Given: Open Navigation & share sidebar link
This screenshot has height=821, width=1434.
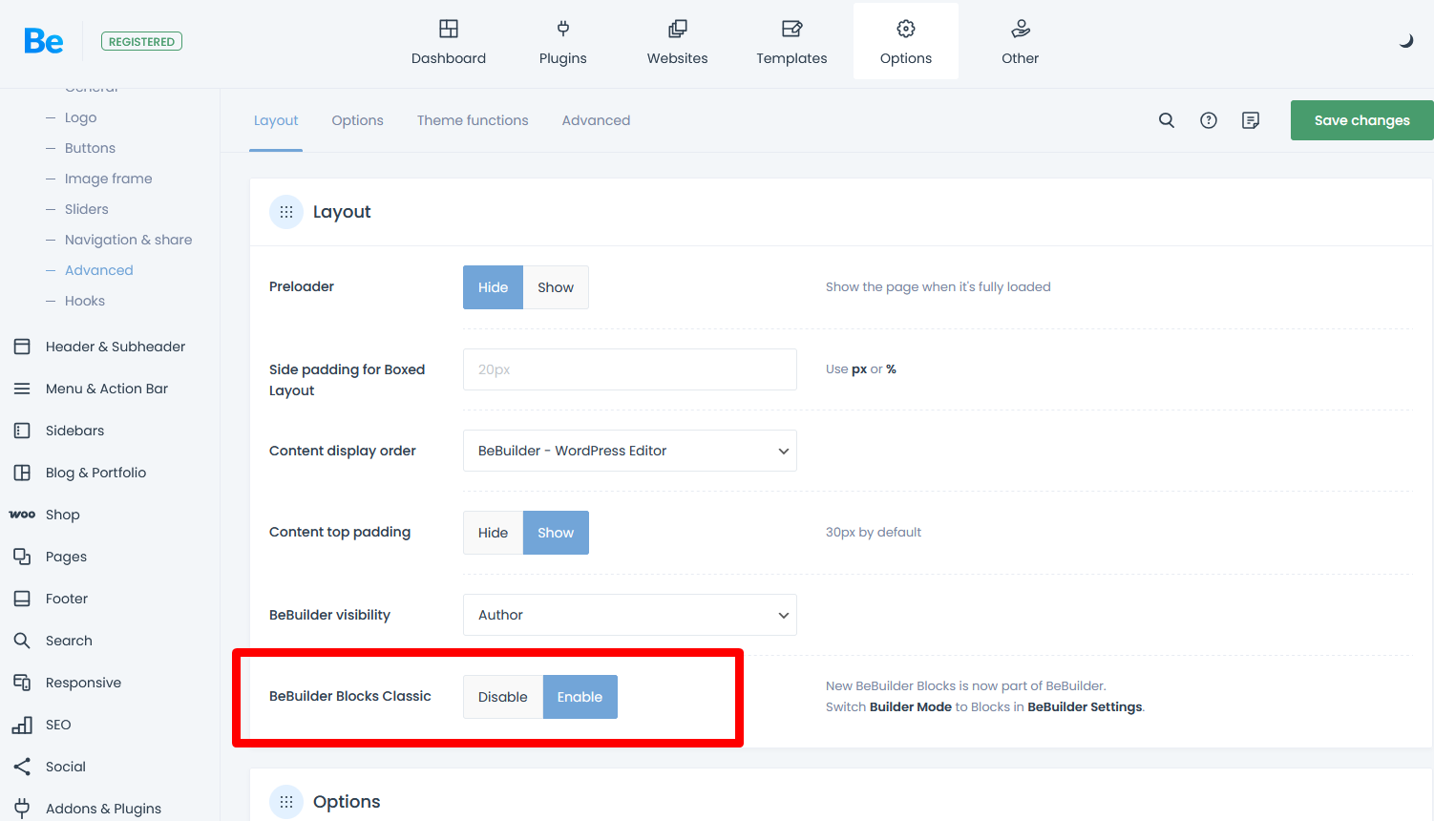Looking at the screenshot, I should tap(128, 240).
